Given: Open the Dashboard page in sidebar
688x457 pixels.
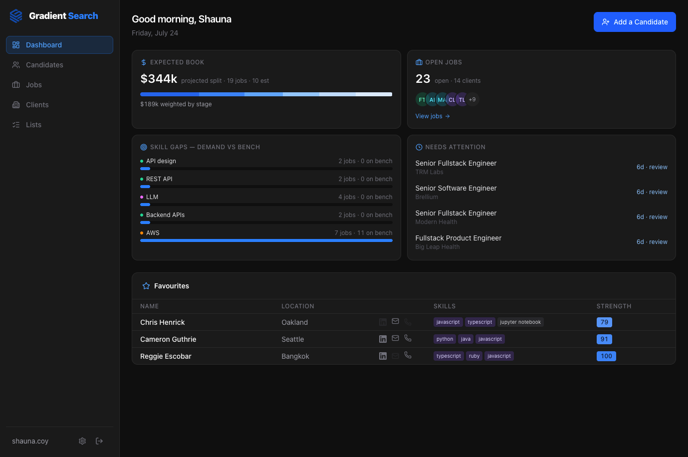Looking at the screenshot, I should pyautogui.click(x=59, y=45).
